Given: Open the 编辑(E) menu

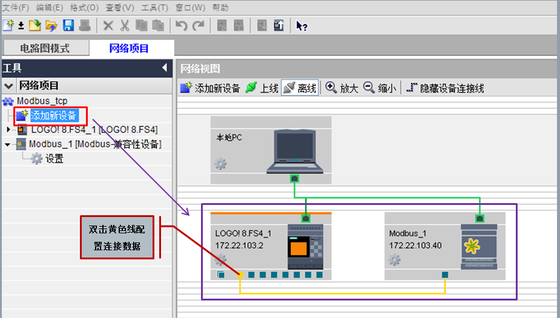Looking at the screenshot, I should pyautogui.click(x=50, y=7).
